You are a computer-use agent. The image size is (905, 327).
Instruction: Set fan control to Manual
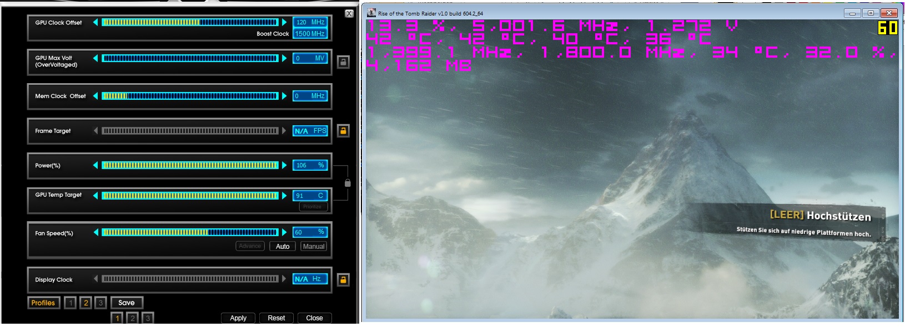[314, 247]
